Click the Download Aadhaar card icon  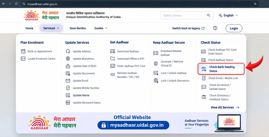(112, 51)
